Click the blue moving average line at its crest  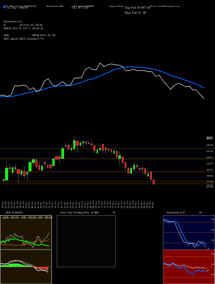129,67
